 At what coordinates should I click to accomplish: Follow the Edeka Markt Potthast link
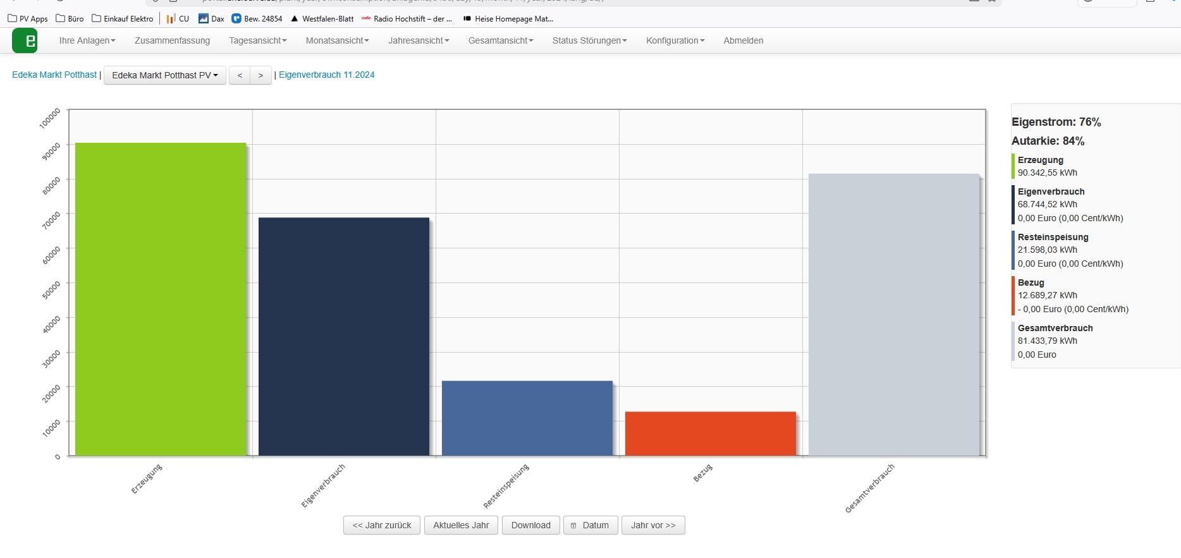click(54, 75)
